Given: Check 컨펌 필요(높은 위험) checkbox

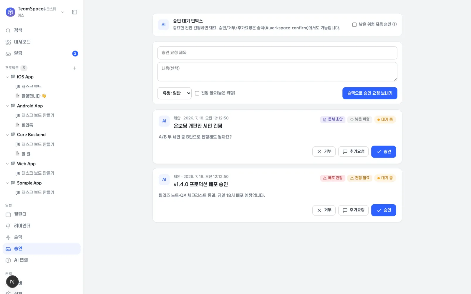Looking at the screenshot, I should pos(197,93).
